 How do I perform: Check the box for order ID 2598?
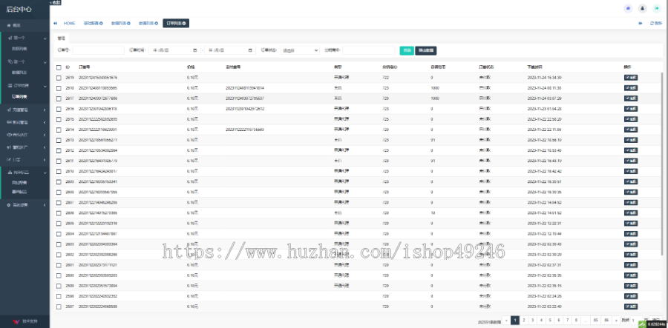point(59,296)
